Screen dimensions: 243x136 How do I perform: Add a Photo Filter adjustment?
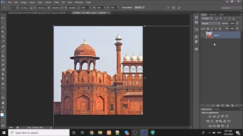[220, 121]
